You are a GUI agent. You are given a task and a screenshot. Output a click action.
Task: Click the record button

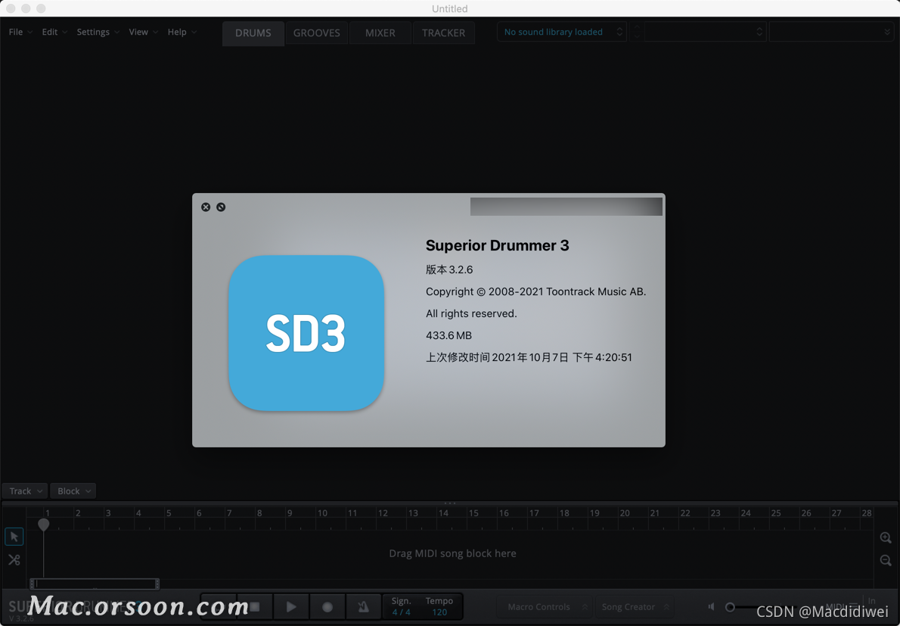(327, 607)
